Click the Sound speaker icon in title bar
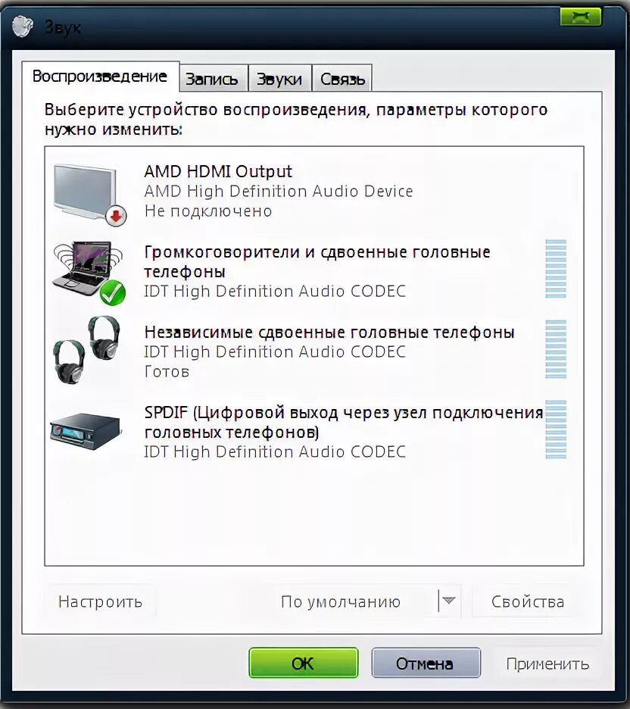Image resolution: width=630 pixels, height=709 pixels. click(x=22, y=27)
